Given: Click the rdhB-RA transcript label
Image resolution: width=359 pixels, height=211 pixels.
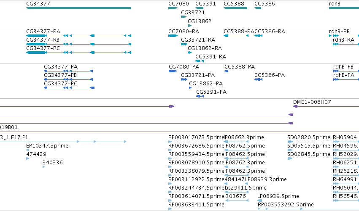Looking at the screenshot, I should [344, 40].
